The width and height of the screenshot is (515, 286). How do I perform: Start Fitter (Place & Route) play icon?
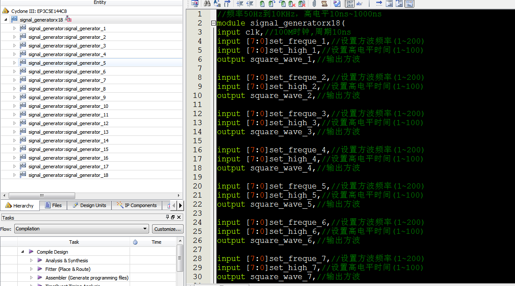pyautogui.click(x=40, y=269)
